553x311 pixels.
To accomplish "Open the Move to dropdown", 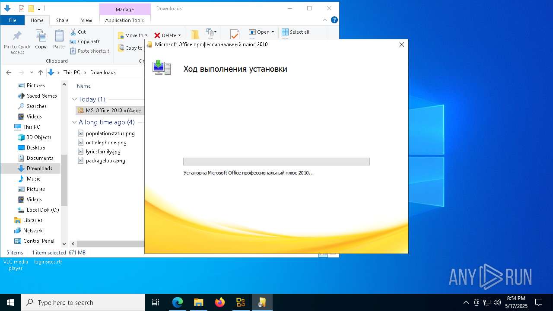I will [133, 35].
